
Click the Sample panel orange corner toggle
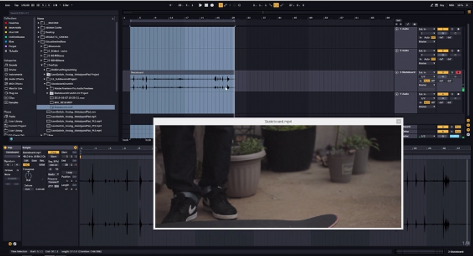[x=76, y=148]
